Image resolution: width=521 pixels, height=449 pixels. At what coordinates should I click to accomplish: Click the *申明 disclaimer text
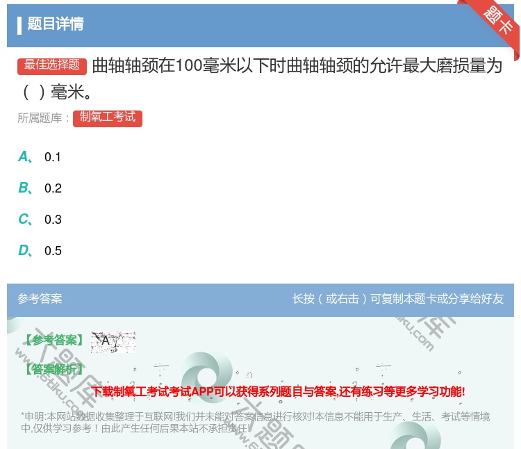pos(255,423)
